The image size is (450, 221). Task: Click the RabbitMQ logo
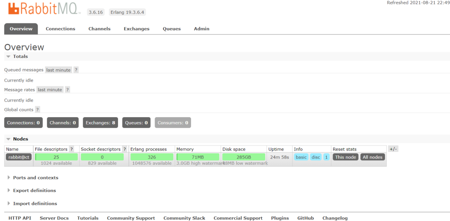[44, 8]
